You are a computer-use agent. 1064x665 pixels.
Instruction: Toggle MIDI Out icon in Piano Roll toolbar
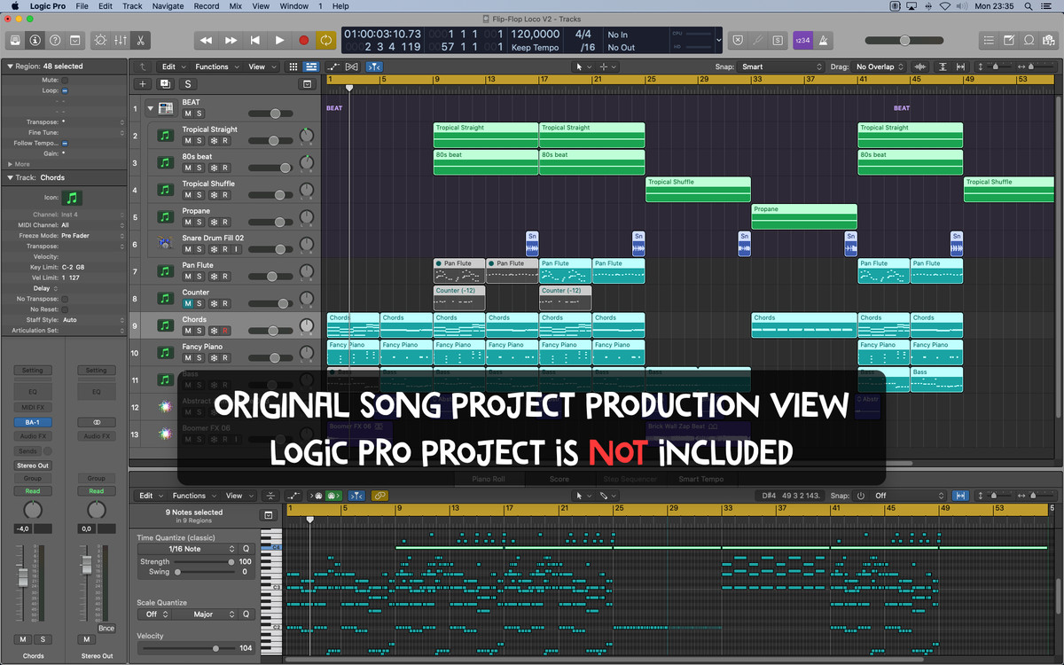tap(335, 496)
